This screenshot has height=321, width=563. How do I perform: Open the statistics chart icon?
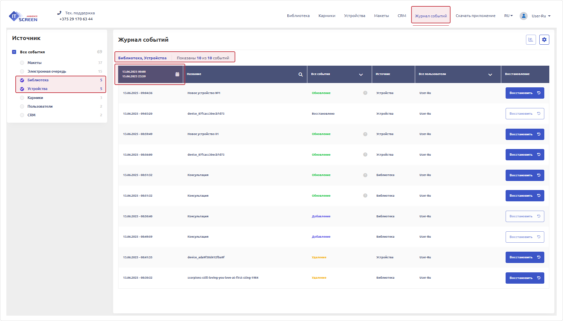click(x=531, y=40)
